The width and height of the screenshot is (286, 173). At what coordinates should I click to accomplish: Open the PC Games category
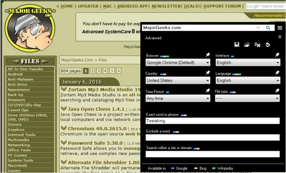click(17, 155)
